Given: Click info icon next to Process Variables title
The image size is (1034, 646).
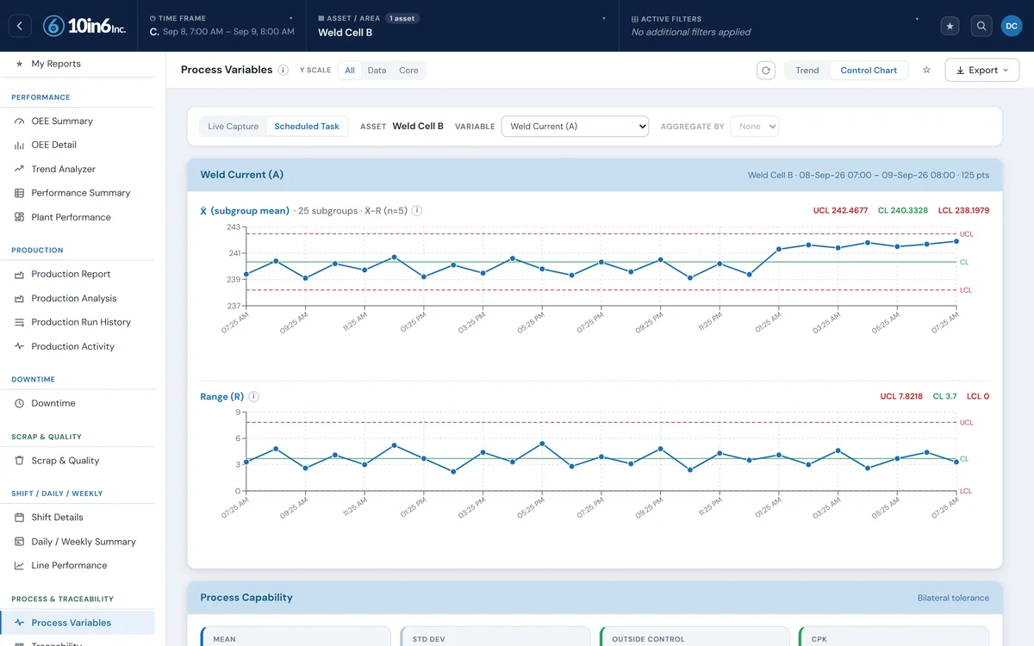Looking at the screenshot, I should click(x=283, y=71).
